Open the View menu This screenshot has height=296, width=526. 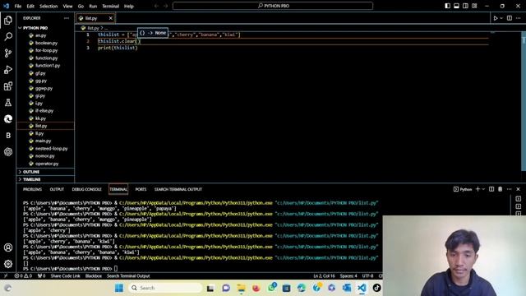pos(67,6)
